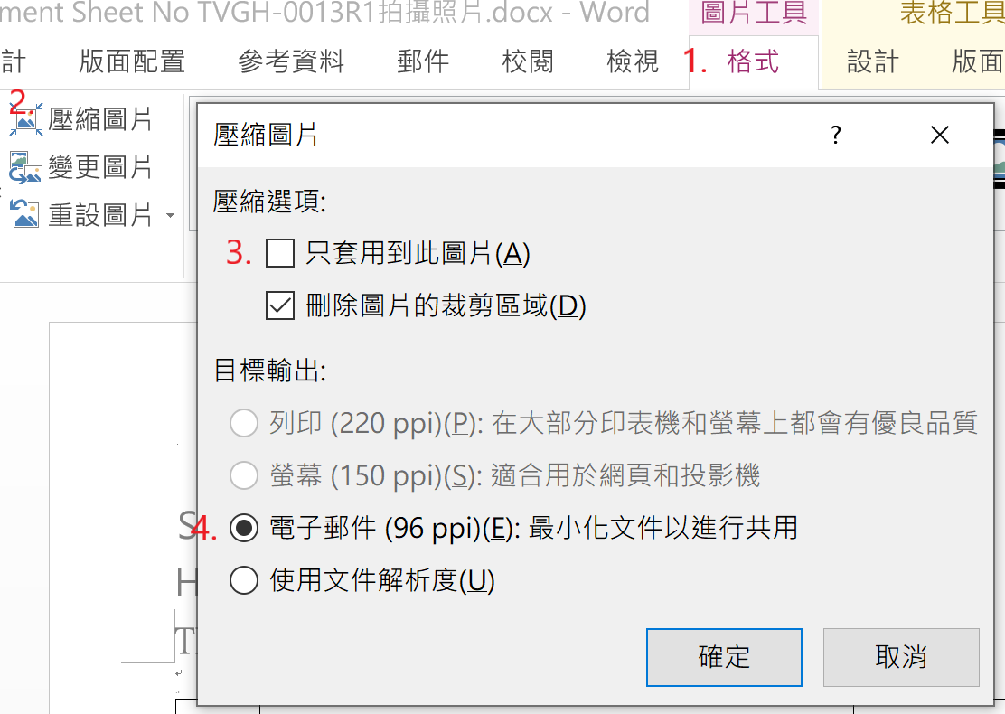Enable 只套用到此圖片 checkbox
The image size is (1005, 714).
280,253
